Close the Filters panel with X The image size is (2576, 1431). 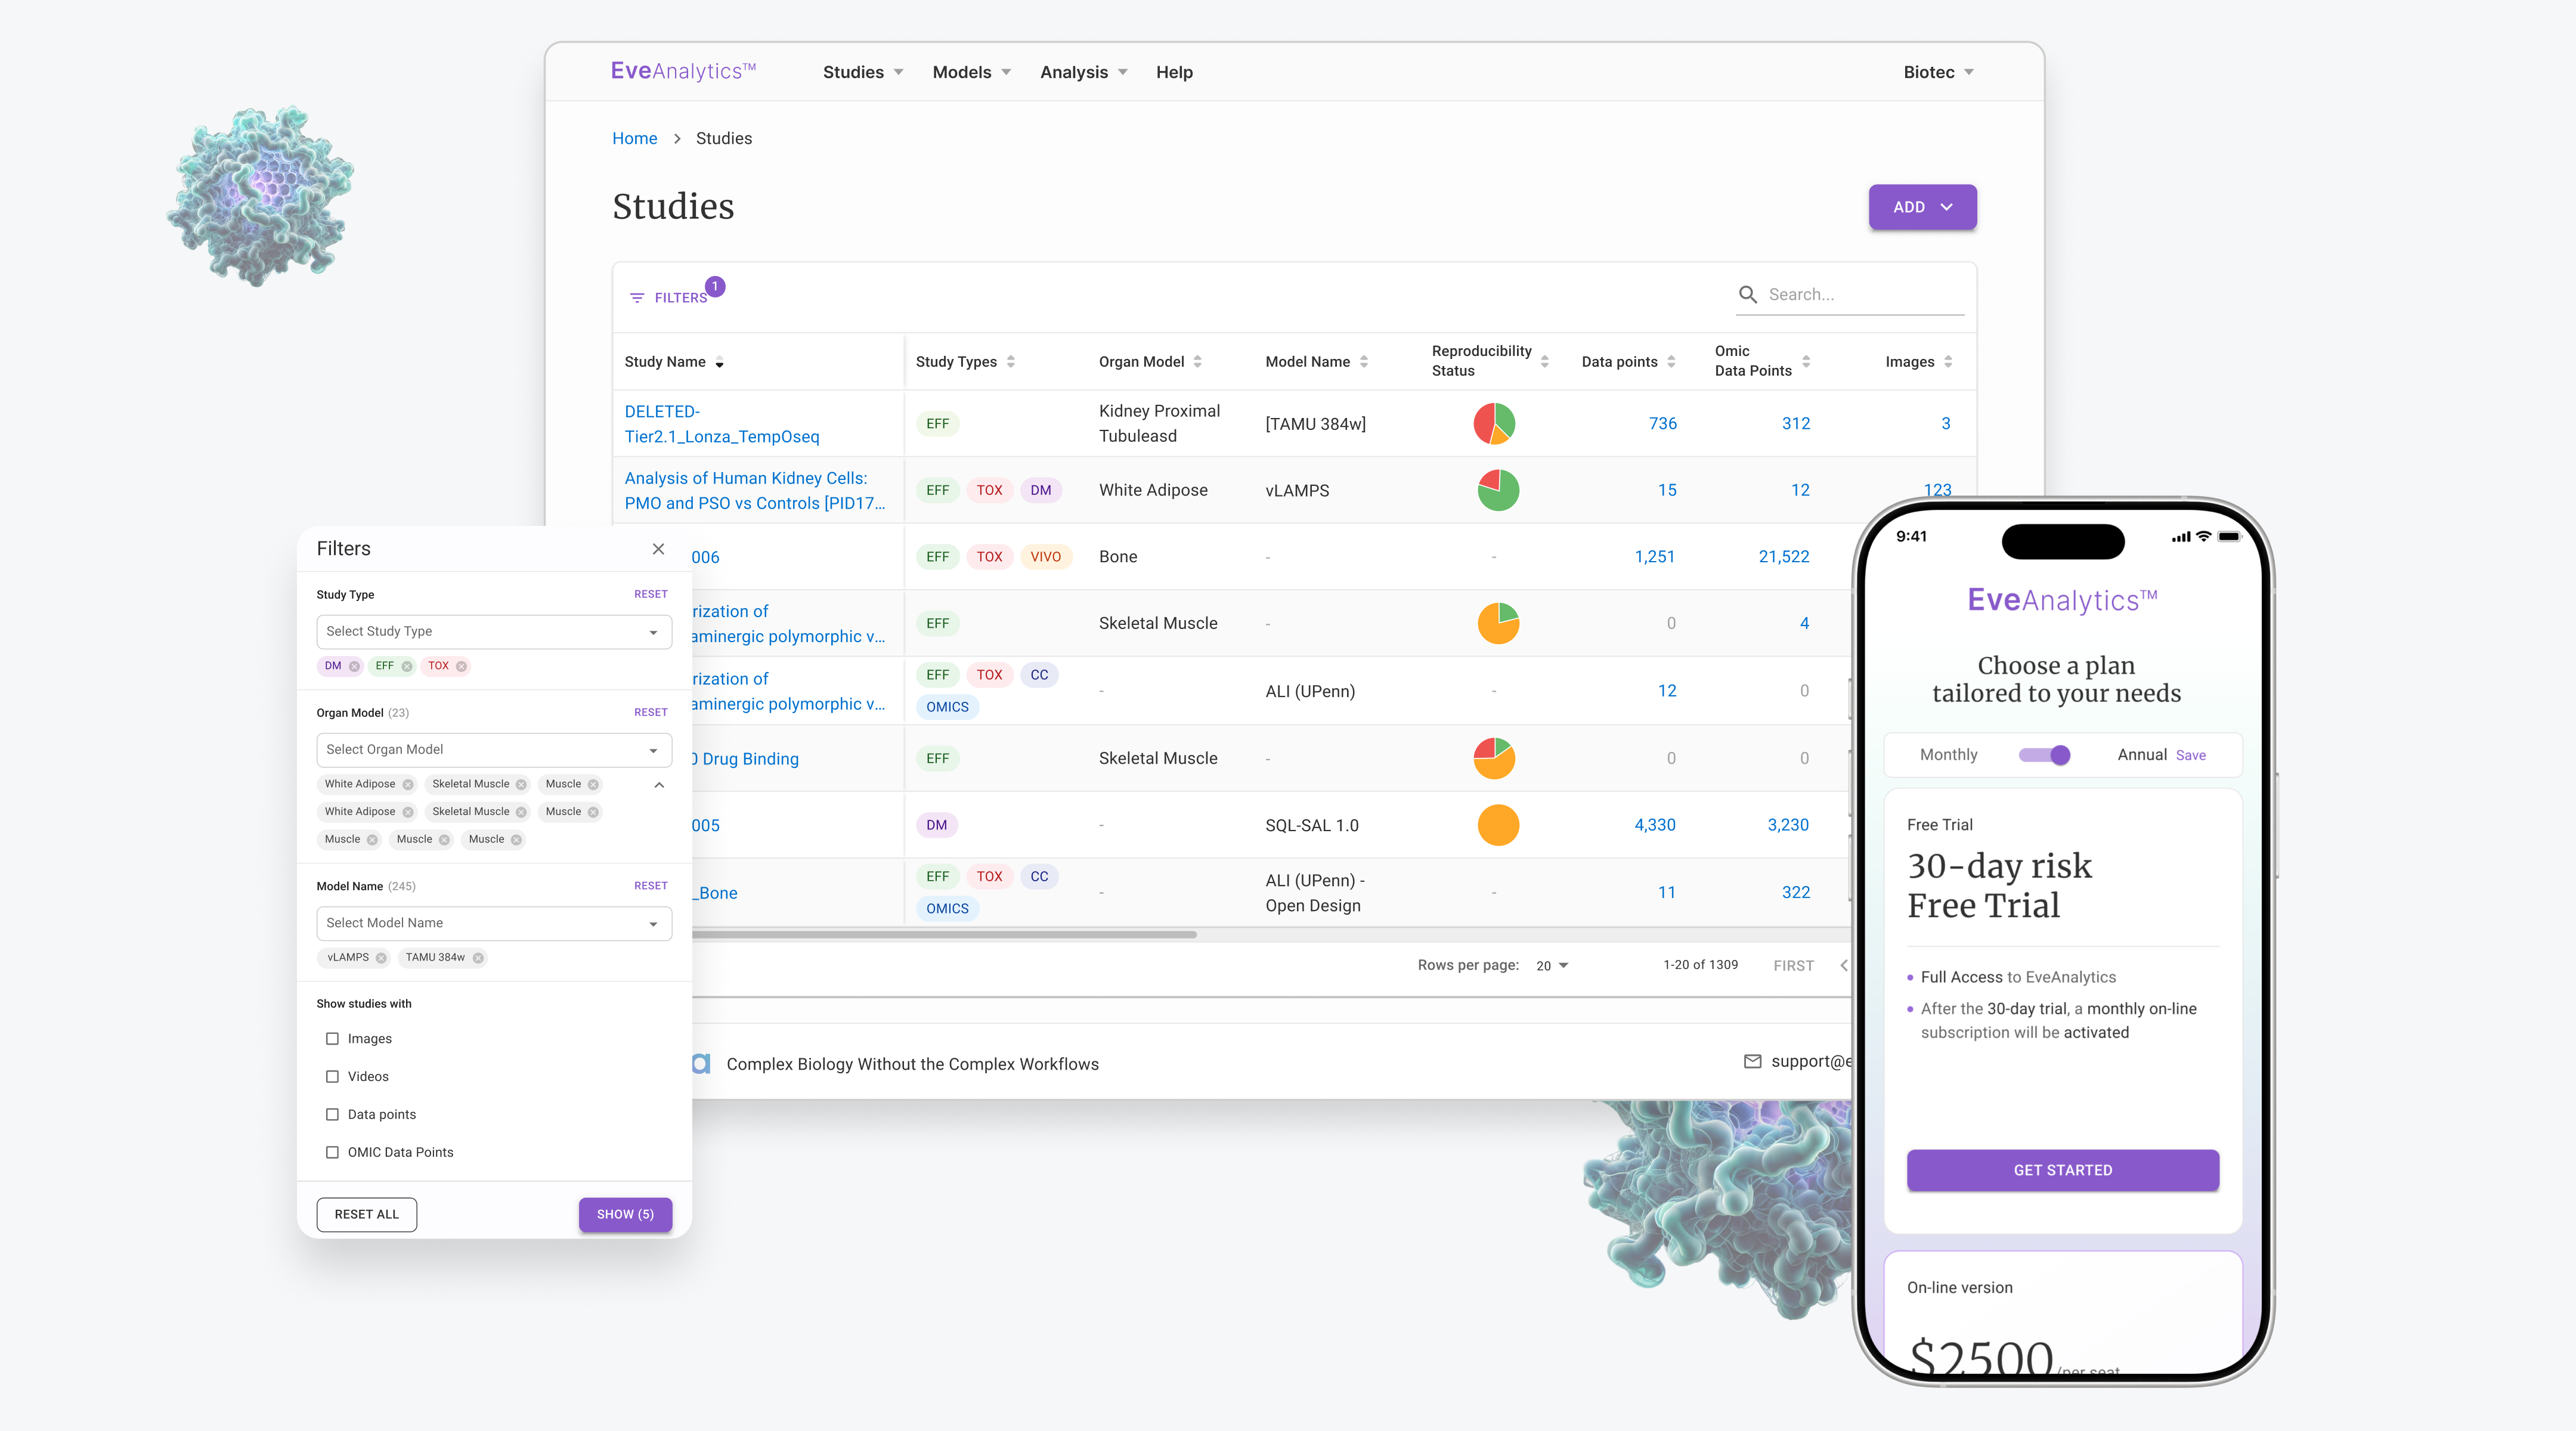658,549
